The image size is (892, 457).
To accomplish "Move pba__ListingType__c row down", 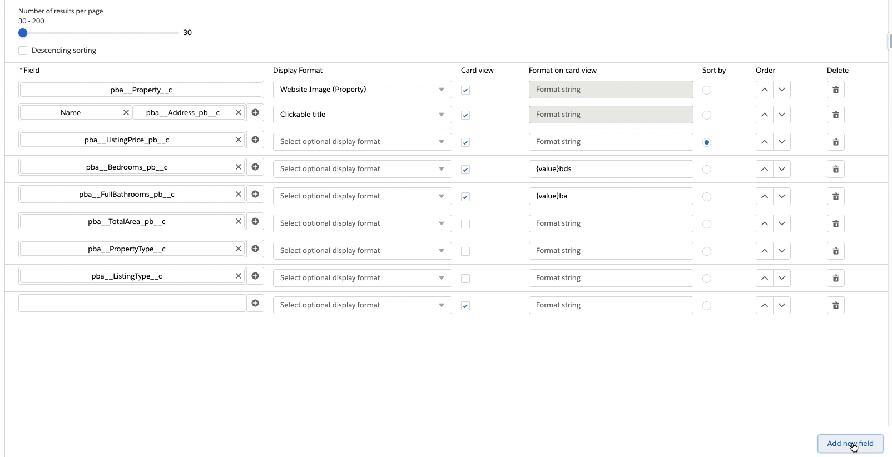I will pos(782,278).
